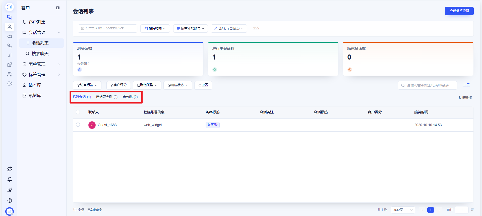The image size is (482, 216).
Task: Collapse the customer sidebar panel icon
Action: [x=58, y=8]
